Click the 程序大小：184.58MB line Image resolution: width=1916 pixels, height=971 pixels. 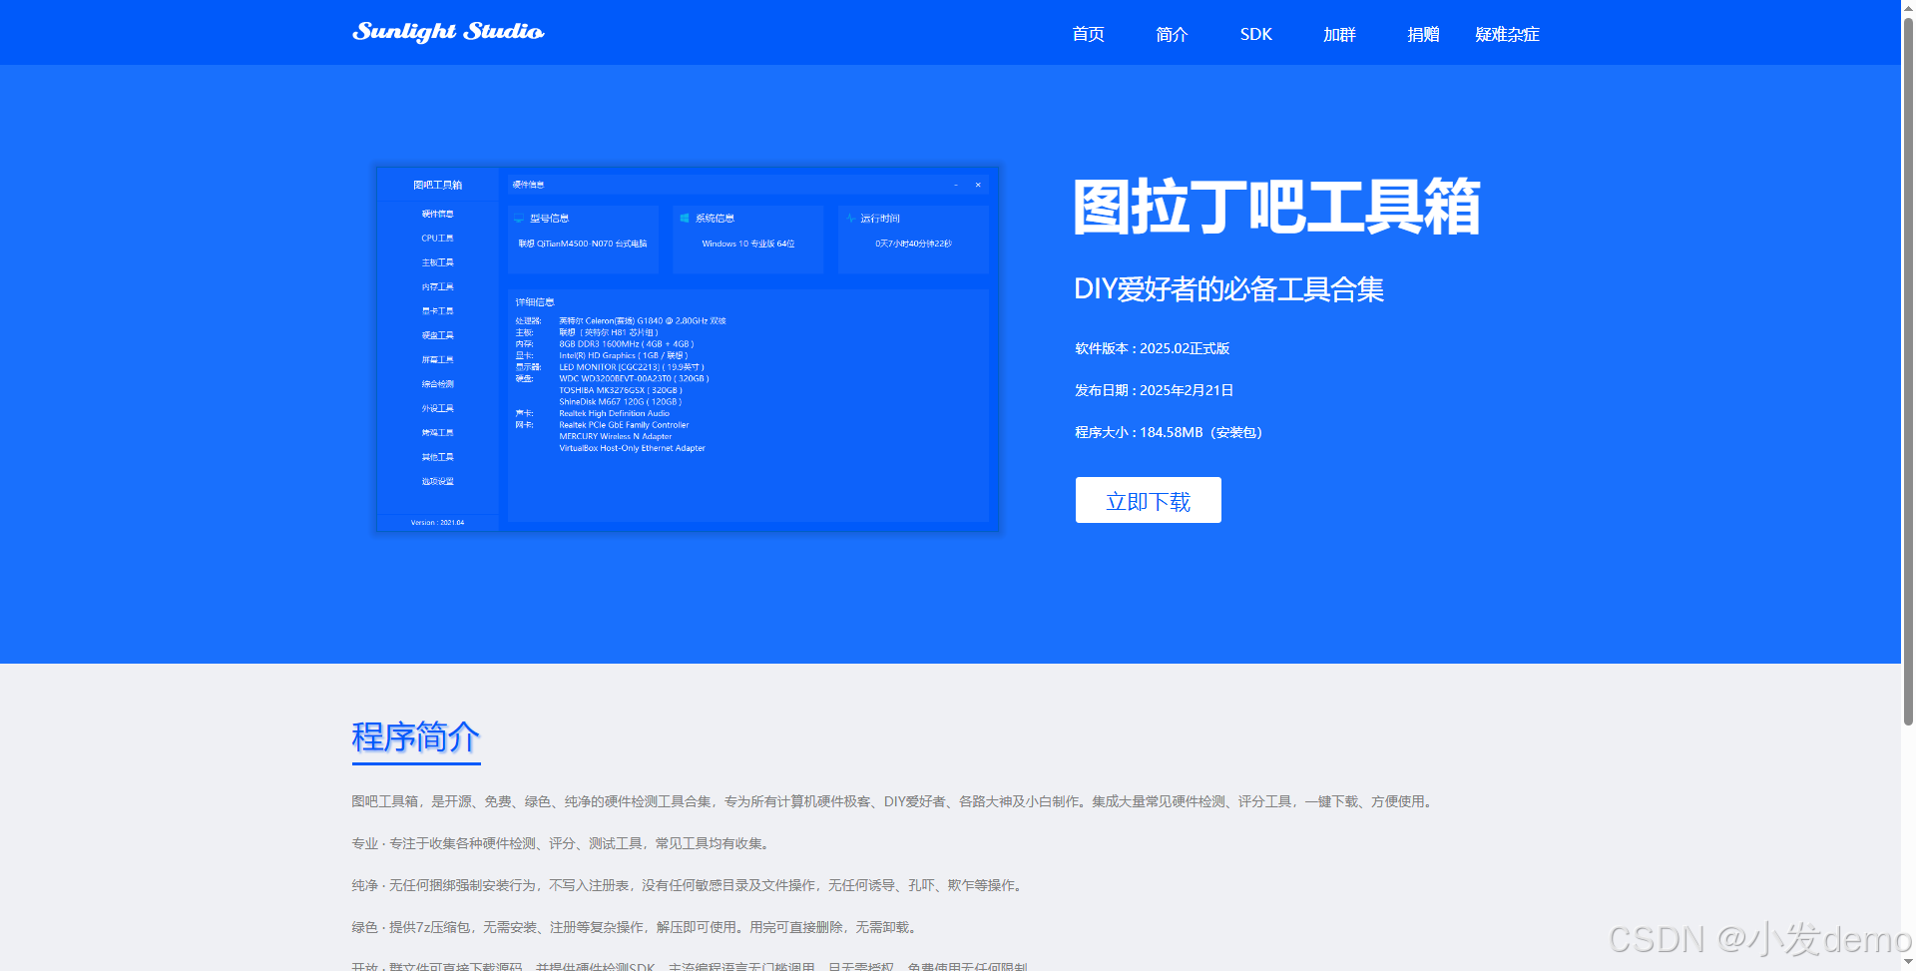click(x=1169, y=432)
